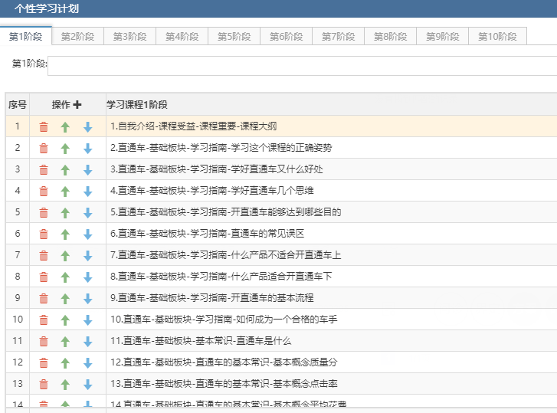The height and width of the screenshot is (413, 557).
Task: Go to the 第7阶段 tab
Action: point(338,37)
